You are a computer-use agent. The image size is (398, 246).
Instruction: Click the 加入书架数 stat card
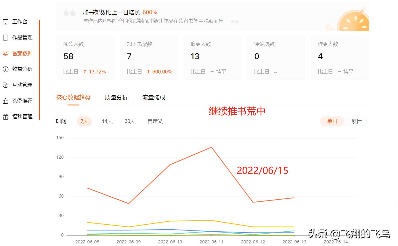(149, 58)
